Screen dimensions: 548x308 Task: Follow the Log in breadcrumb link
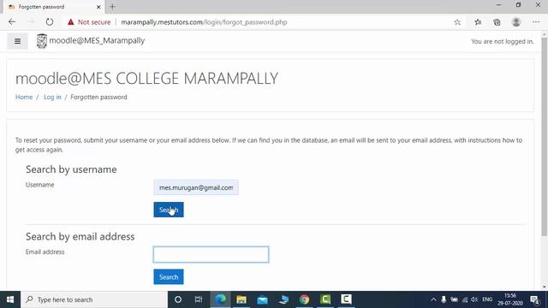coord(52,97)
